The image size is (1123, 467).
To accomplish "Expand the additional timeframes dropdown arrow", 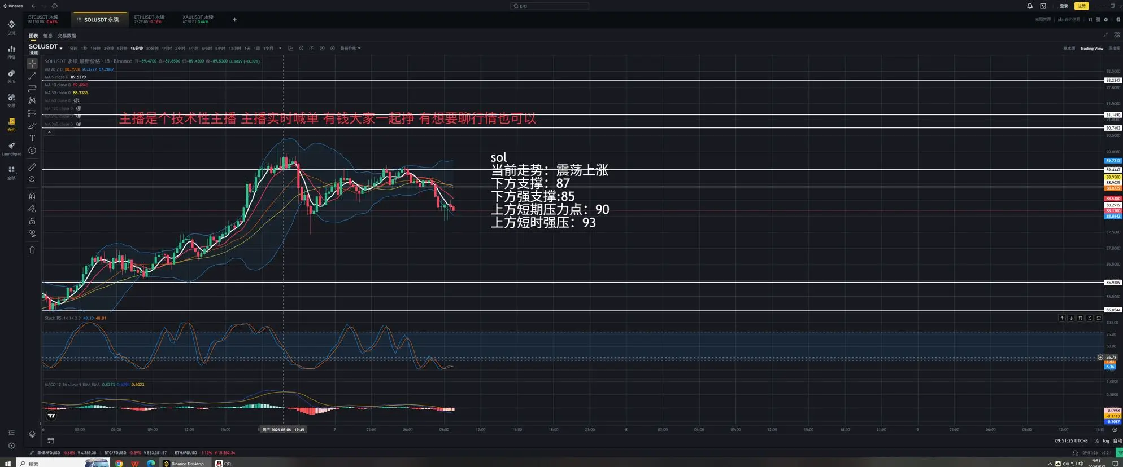I will point(280,49).
